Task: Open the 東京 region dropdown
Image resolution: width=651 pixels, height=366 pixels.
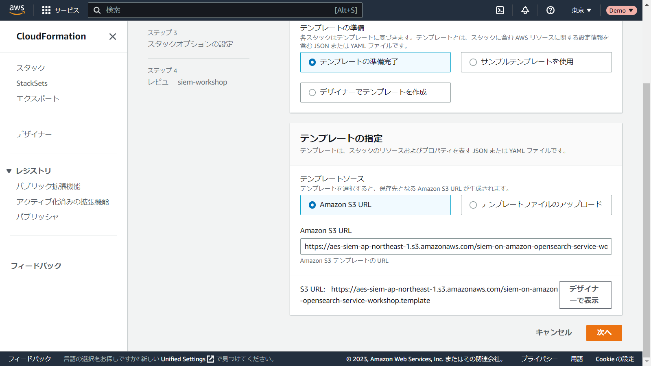Action: pyautogui.click(x=581, y=10)
